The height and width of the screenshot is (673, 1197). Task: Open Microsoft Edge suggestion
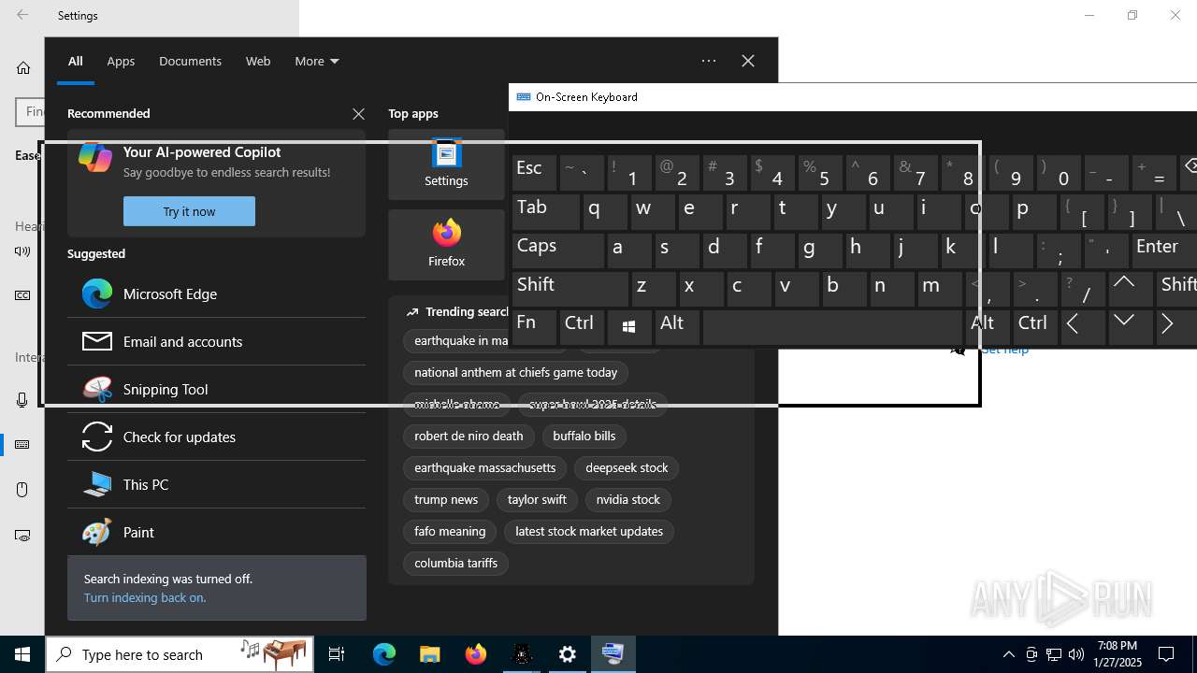[x=216, y=294]
